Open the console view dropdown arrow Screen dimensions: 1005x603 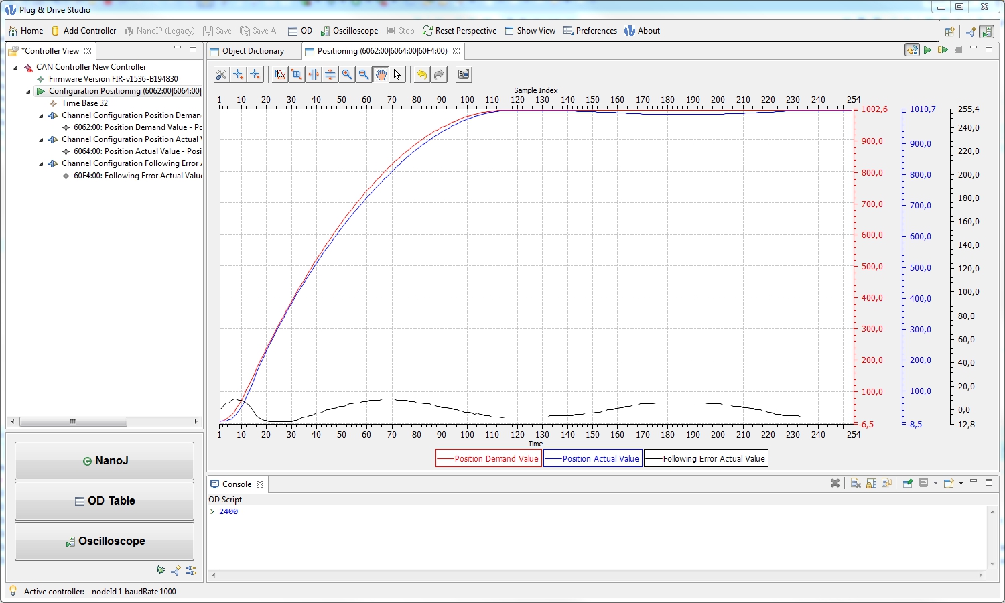pyautogui.click(x=961, y=483)
